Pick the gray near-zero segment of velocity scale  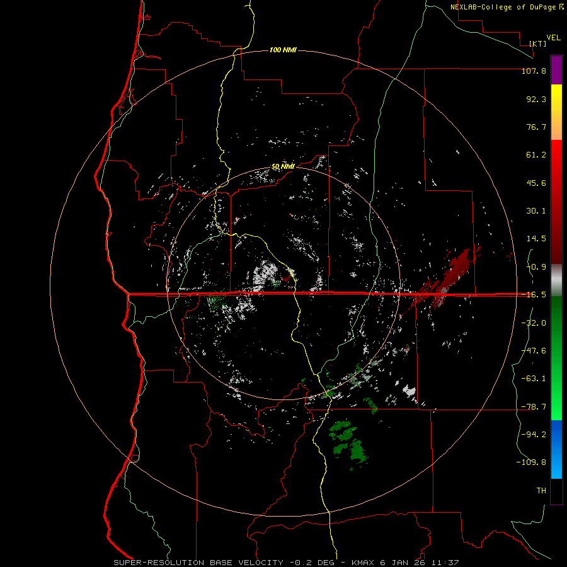pyautogui.click(x=556, y=280)
